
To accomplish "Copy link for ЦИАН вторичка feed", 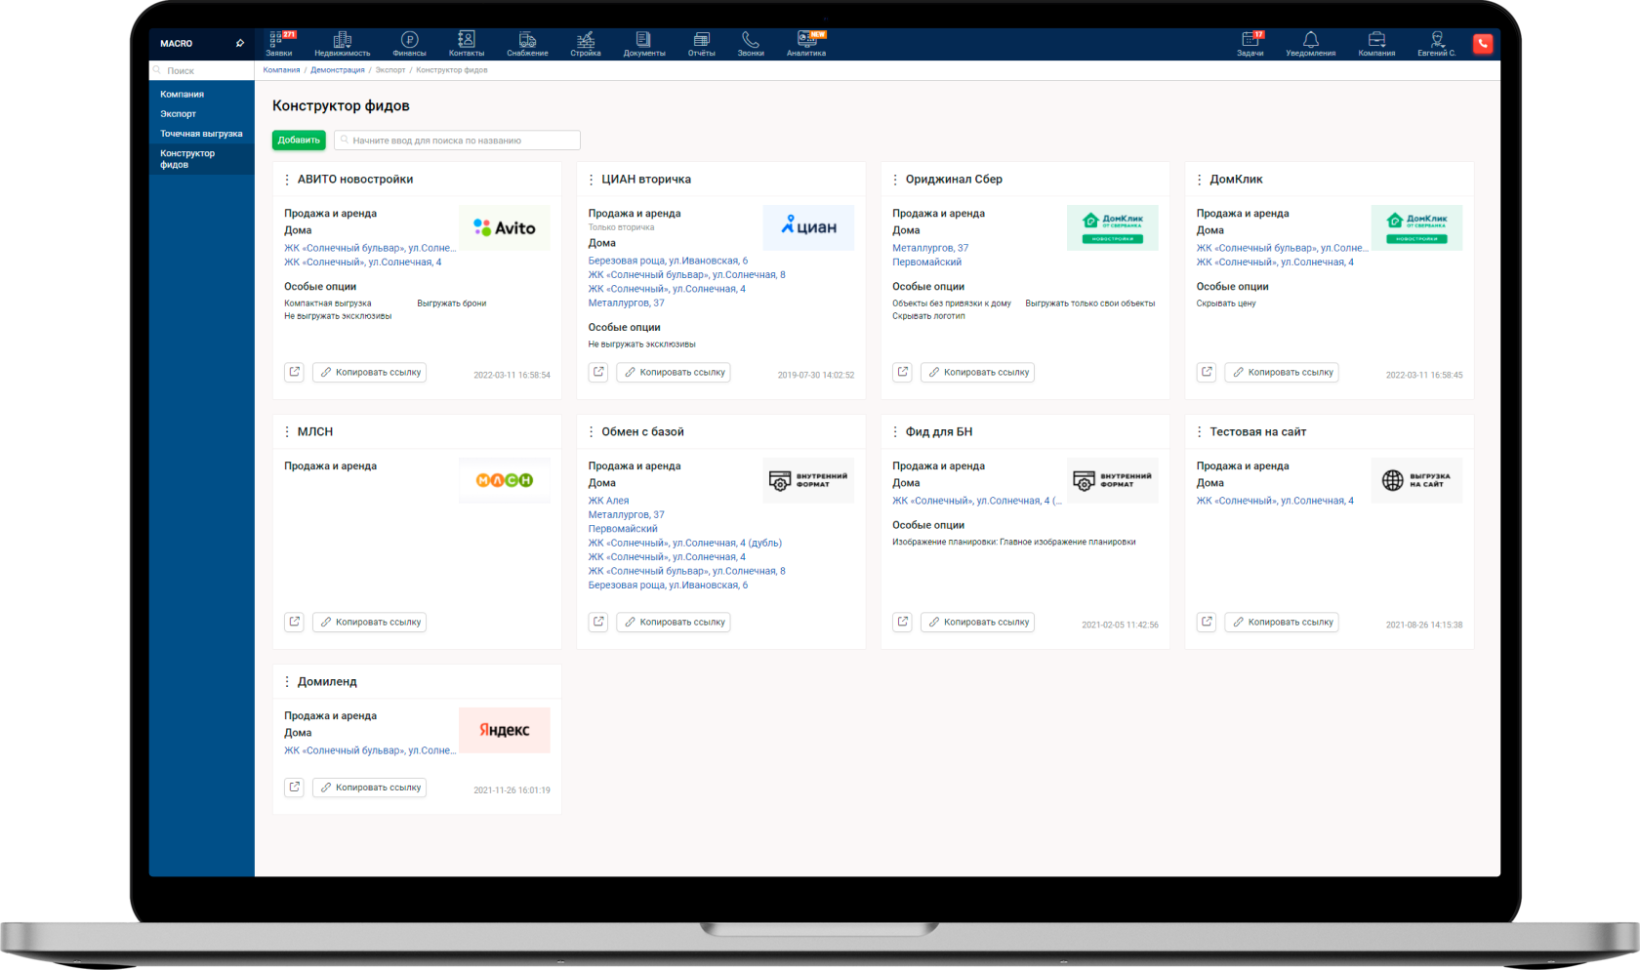I will coord(674,372).
